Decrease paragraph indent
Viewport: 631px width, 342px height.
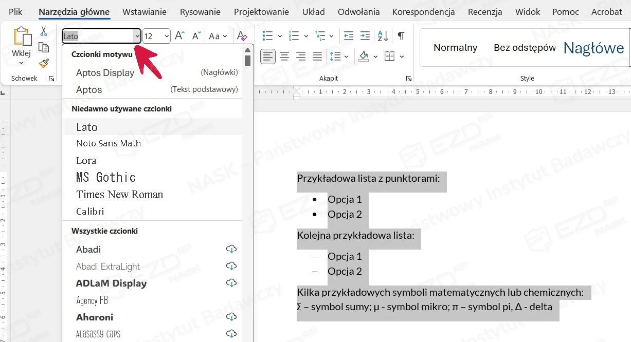tap(348, 36)
